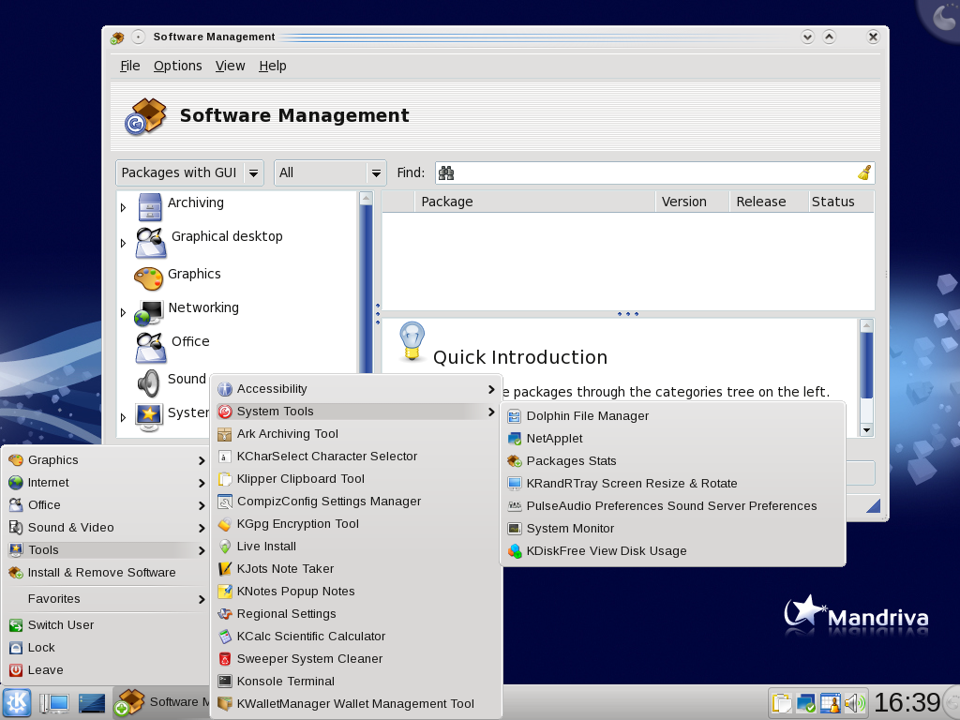
Task: Expand the Archiving category tree node
Action: coord(123,207)
